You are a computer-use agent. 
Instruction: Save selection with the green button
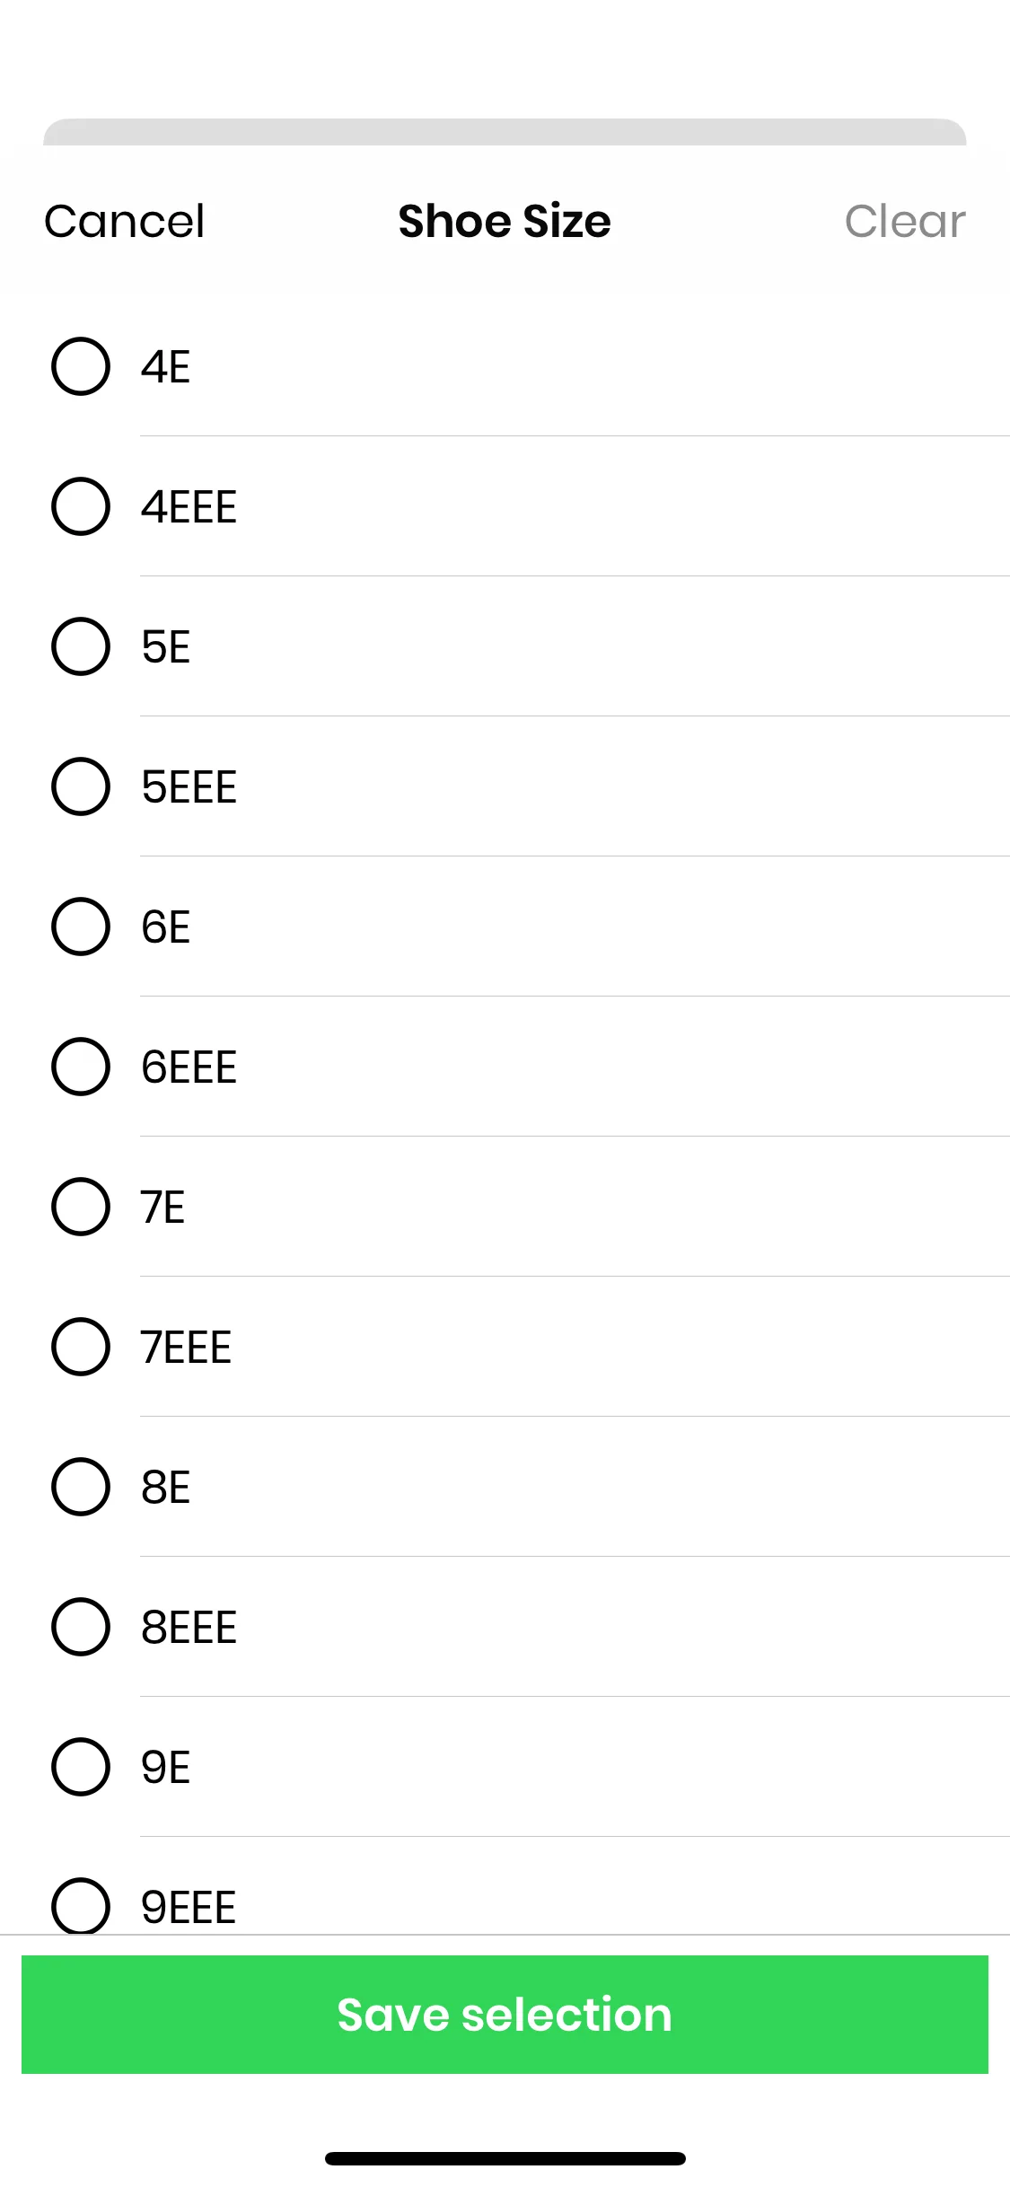[505, 2015]
